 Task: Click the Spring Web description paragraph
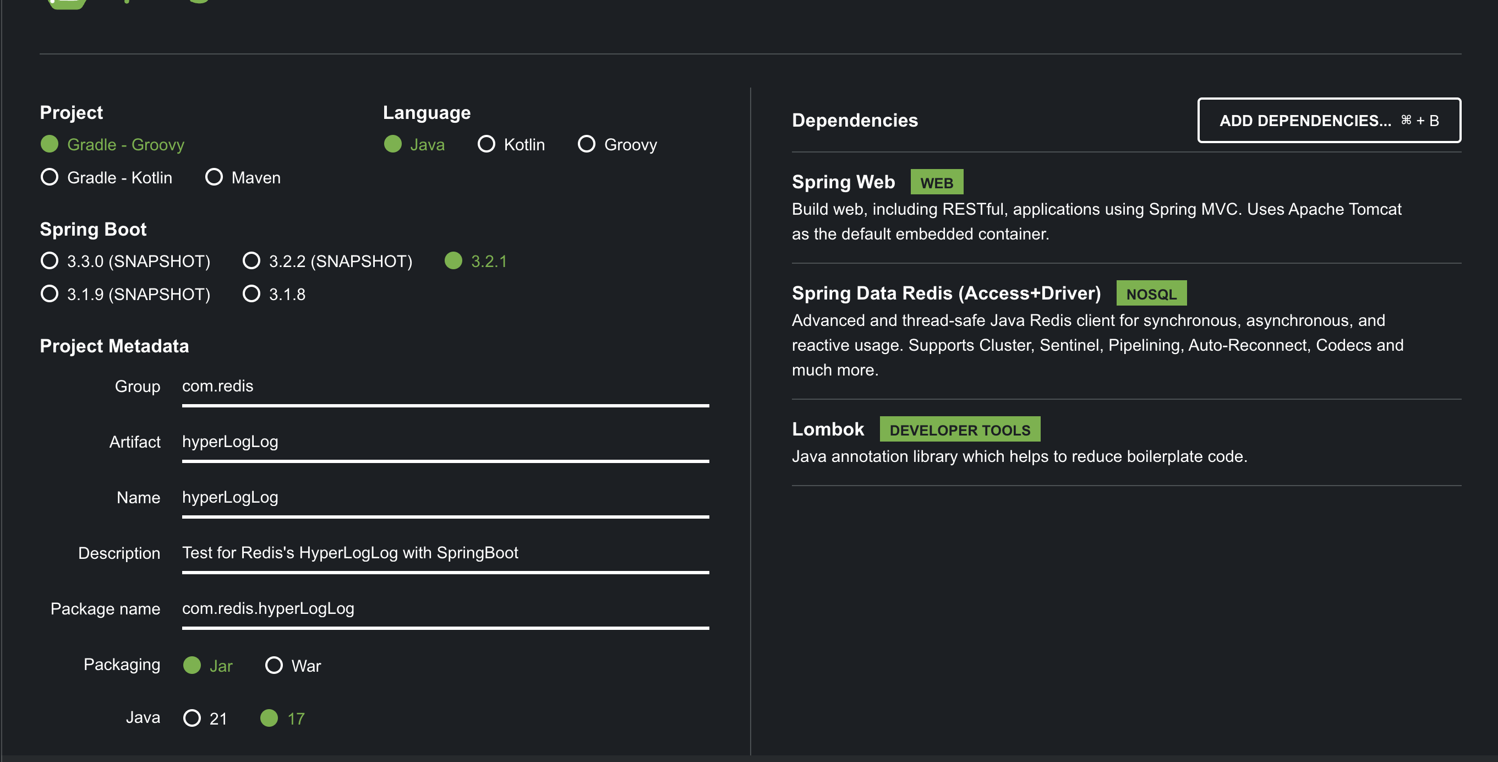point(1097,222)
